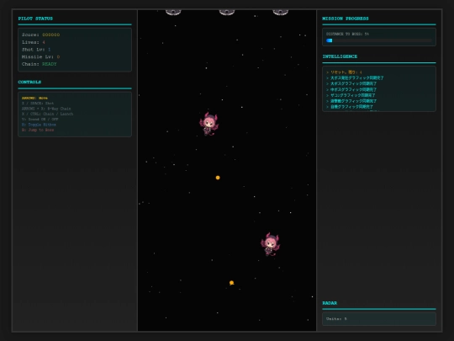Screen dimensions: 454x341
Task: Click the Shot Lv: 1 line
Action: pos(36,50)
